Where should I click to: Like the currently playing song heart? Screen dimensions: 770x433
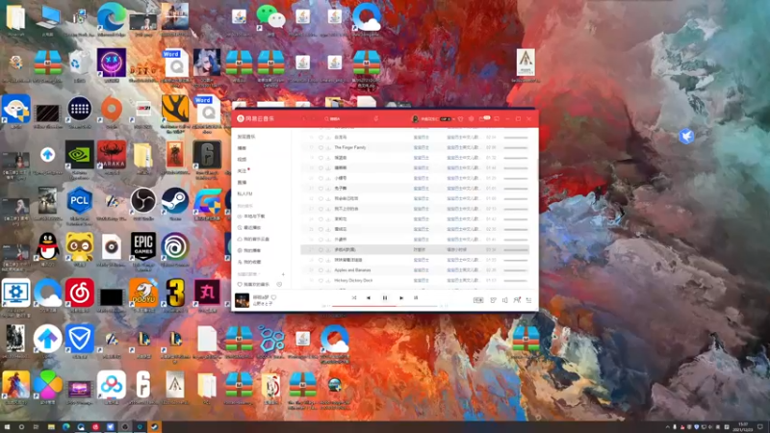pyautogui.click(x=274, y=297)
